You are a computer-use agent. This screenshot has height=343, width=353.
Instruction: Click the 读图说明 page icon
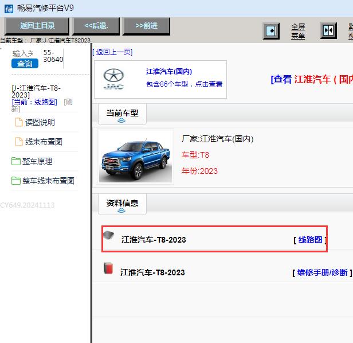19,122
